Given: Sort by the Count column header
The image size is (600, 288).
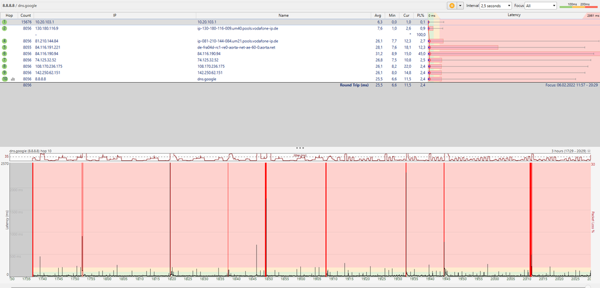Looking at the screenshot, I should coord(26,15).
